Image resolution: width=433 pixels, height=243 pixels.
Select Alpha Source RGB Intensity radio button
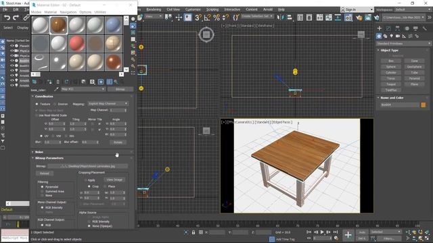89,221
